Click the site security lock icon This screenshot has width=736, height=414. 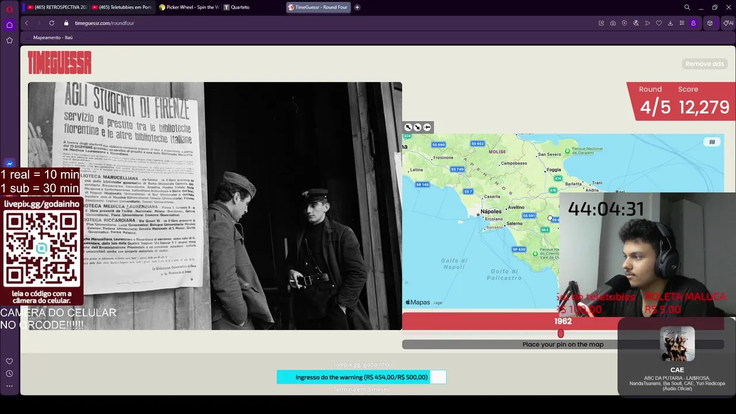(66, 23)
